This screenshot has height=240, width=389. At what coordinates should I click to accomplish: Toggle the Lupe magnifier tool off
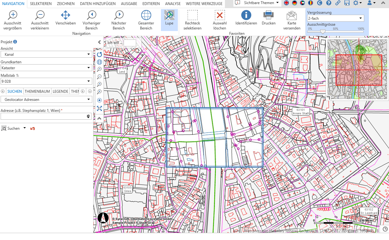169,15
